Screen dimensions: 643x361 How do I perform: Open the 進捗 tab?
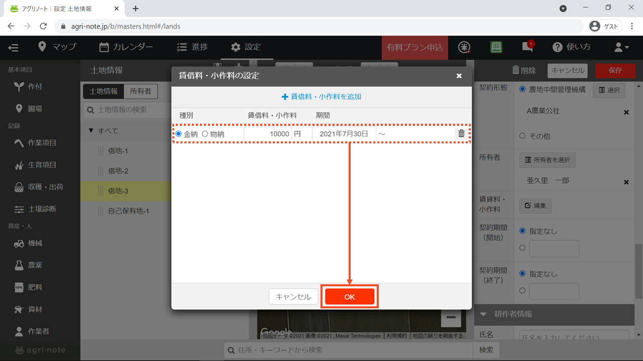[192, 47]
